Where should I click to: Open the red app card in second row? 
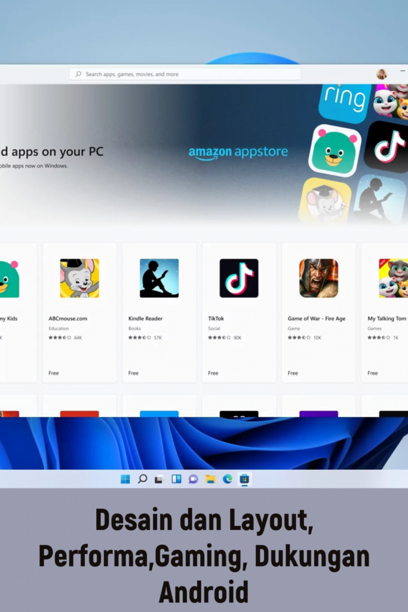point(79,406)
